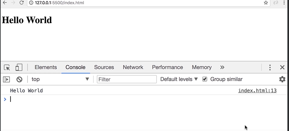The image size is (289, 131).
Task: Close the DevTools panel
Action: click(x=282, y=67)
